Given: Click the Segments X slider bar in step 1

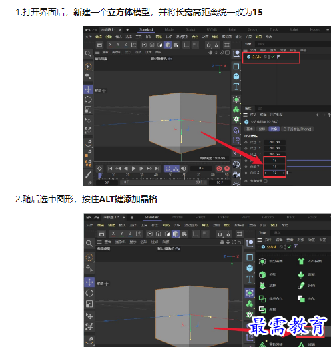Looking at the screenshot, I should click(309, 161).
